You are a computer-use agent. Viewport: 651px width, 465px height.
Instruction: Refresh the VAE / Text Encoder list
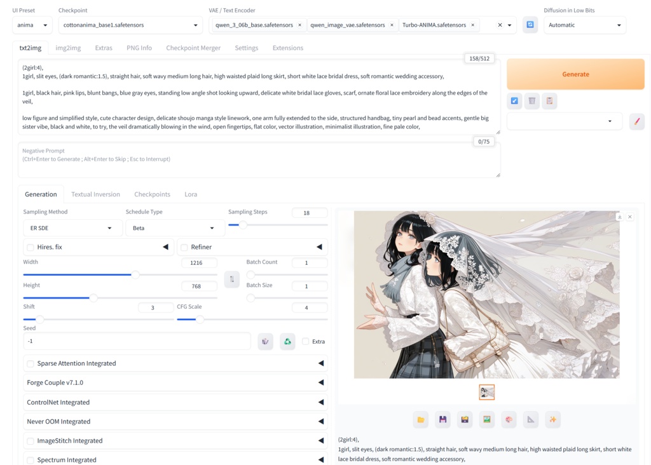coord(530,25)
